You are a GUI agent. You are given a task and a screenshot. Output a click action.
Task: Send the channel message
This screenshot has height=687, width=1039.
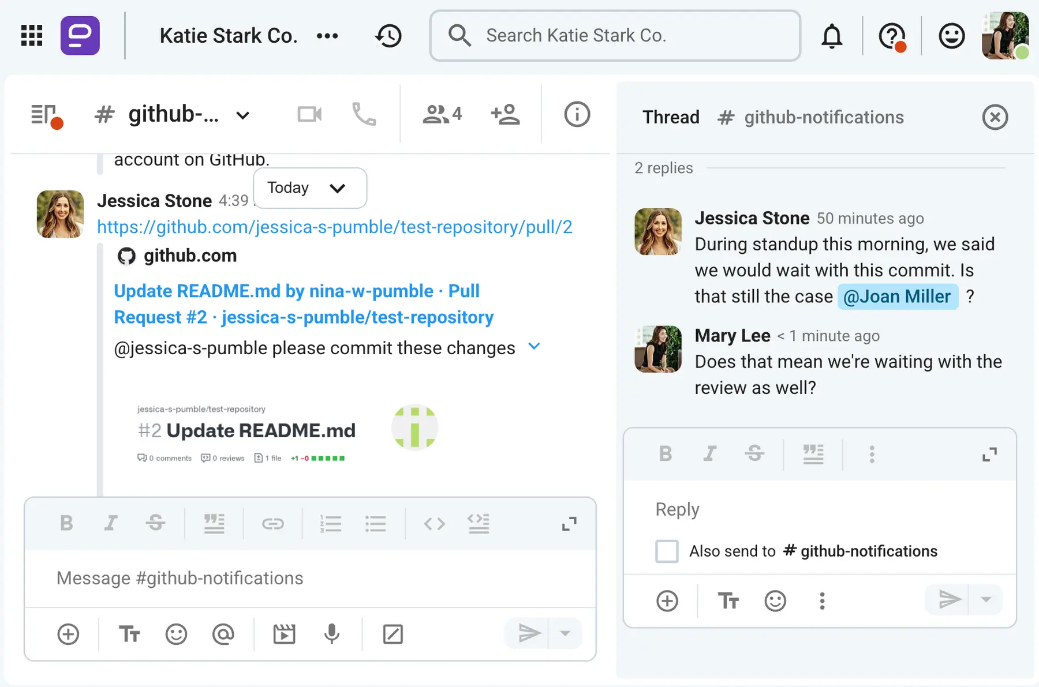528,633
